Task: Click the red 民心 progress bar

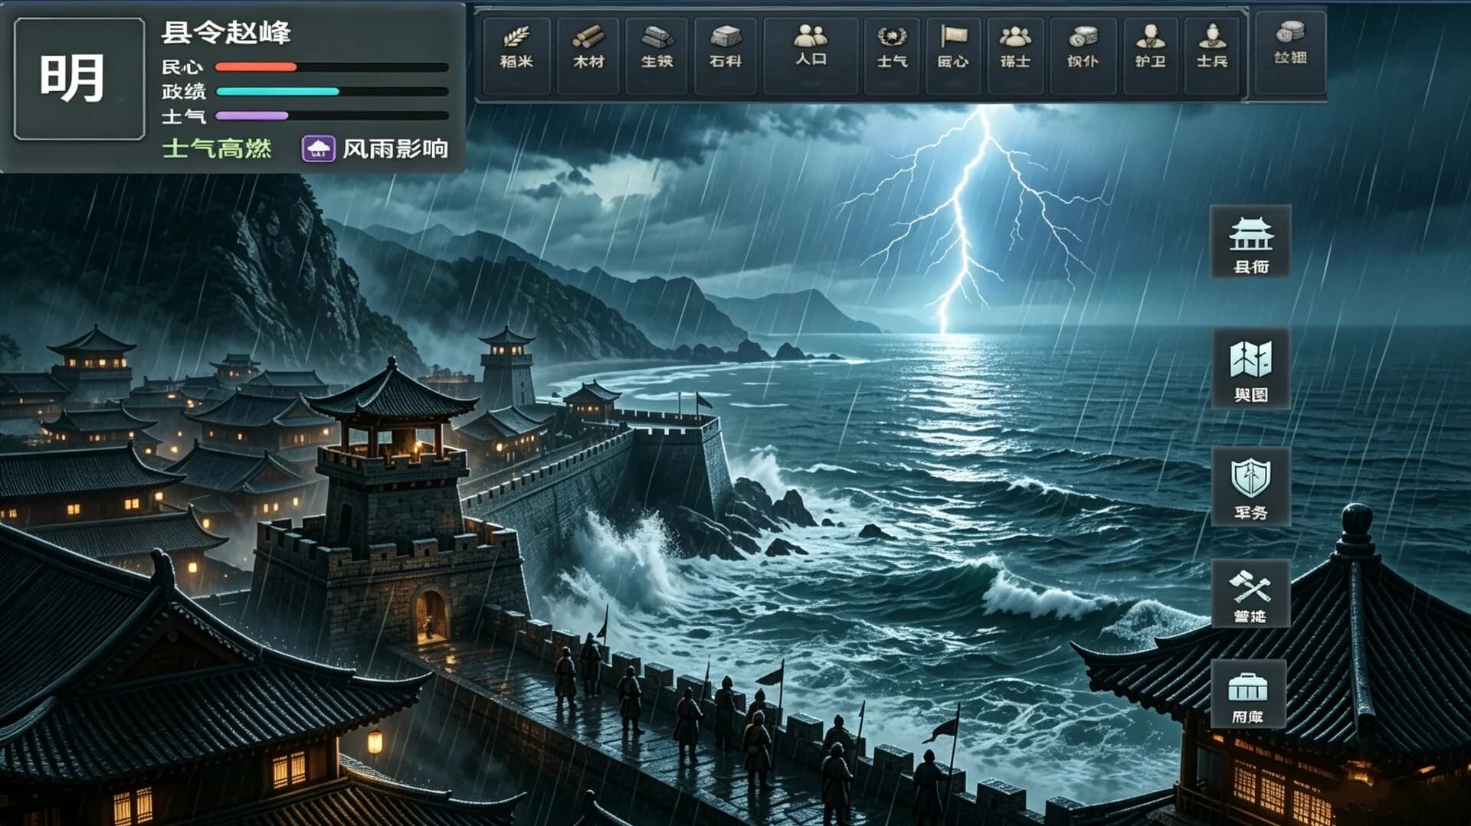Action: (332, 67)
